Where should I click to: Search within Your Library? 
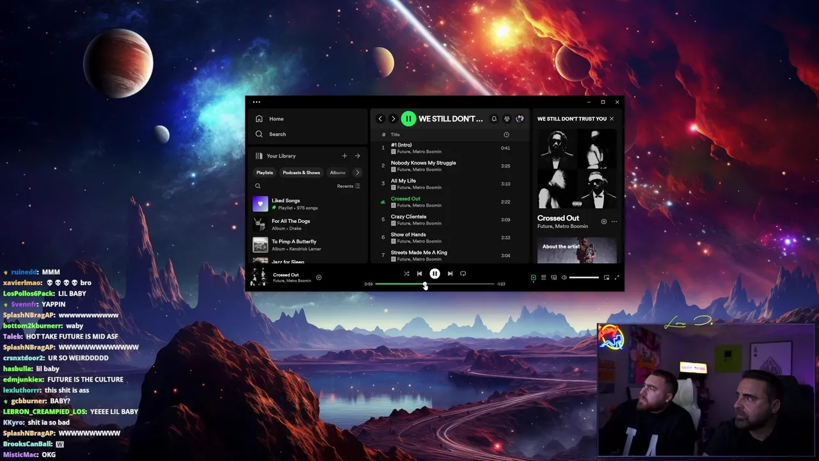click(x=258, y=186)
